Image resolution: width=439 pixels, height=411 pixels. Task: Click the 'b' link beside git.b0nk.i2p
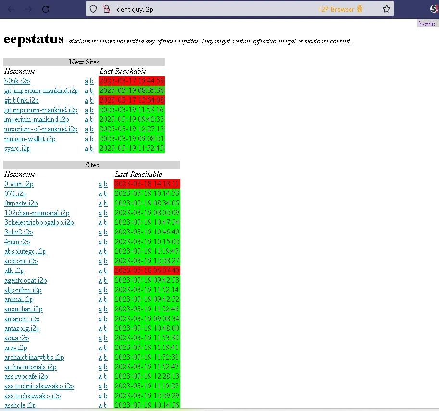tap(92, 100)
